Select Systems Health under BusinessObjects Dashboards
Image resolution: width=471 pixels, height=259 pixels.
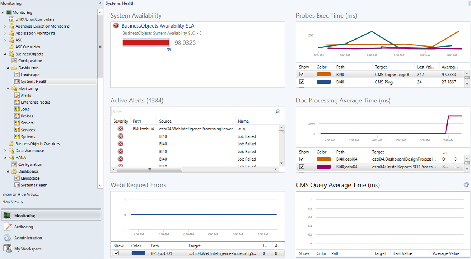click(x=34, y=82)
